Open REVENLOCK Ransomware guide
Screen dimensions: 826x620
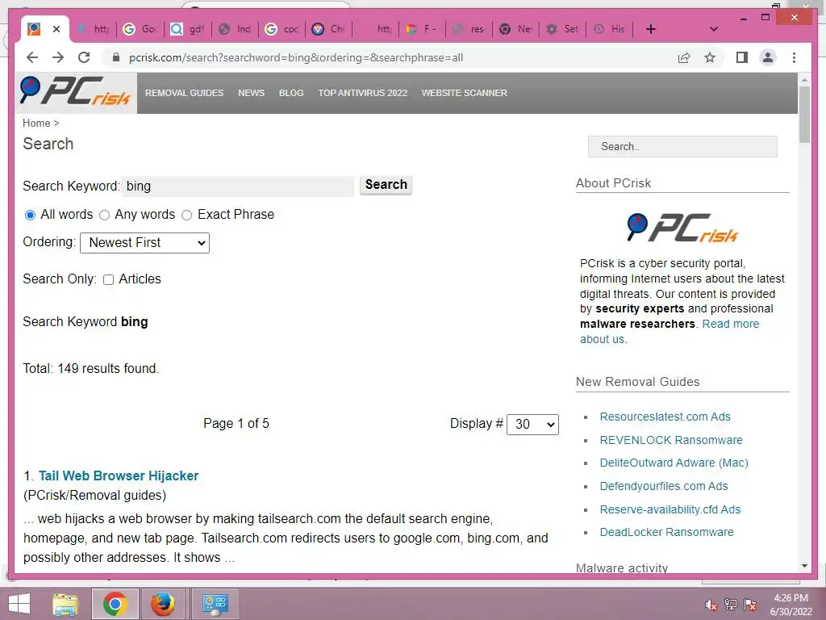pyautogui.click(x=671, y=440)
